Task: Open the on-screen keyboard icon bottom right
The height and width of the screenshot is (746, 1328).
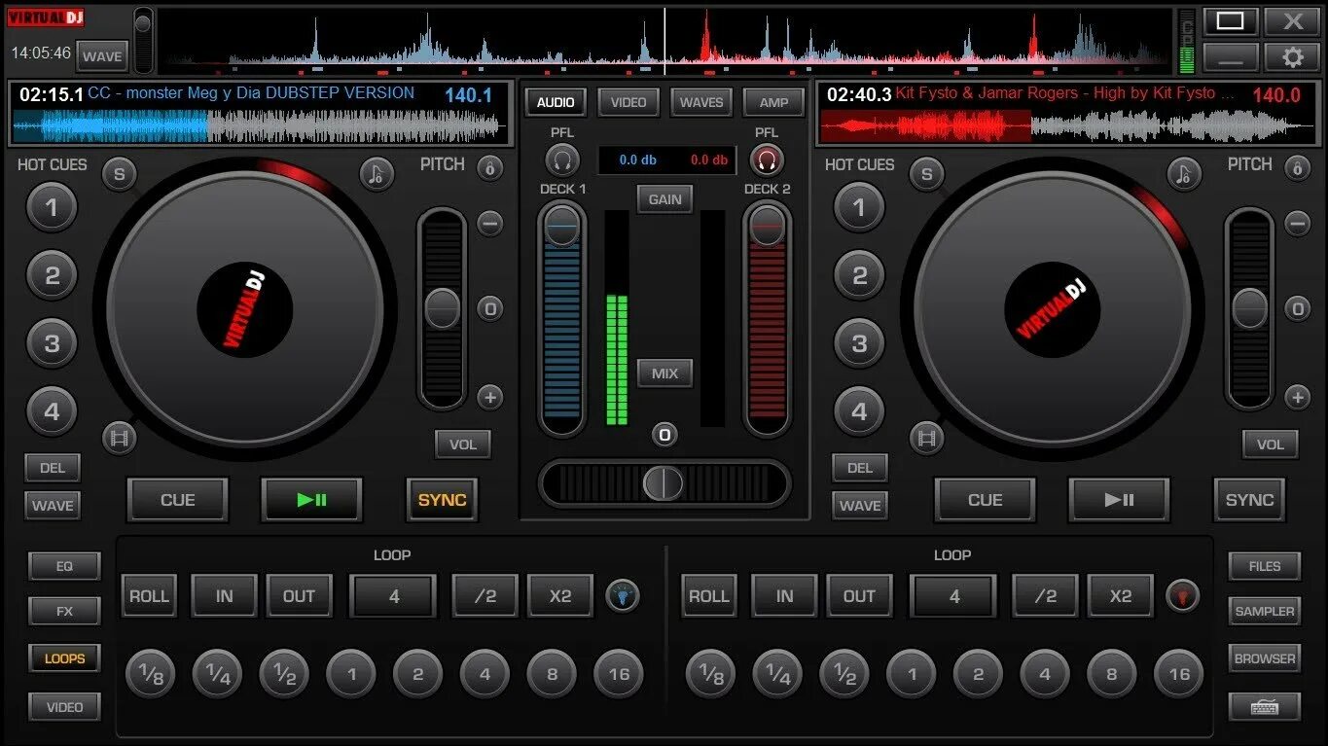Action: [x=1264, y=706]
